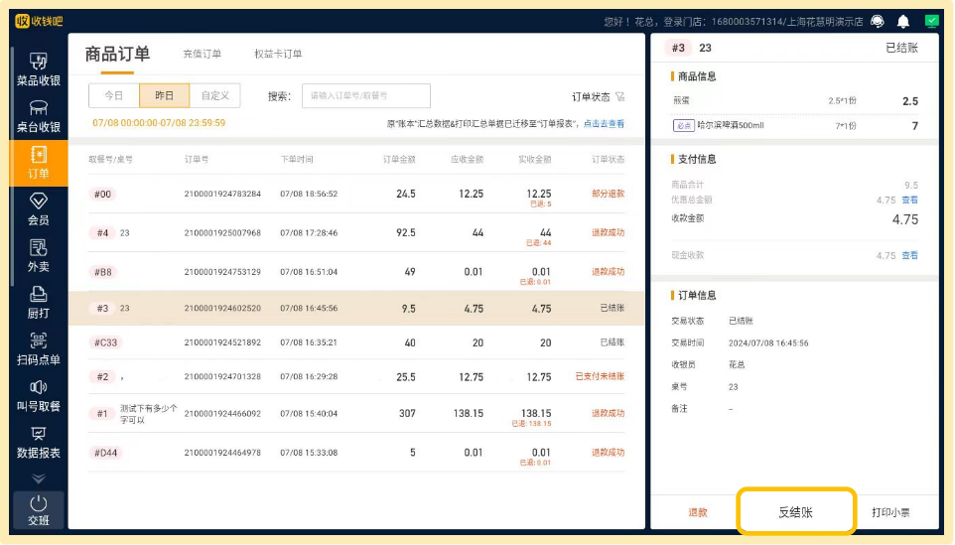Click 查看 next to 优惠总金额

(x=909, y=200)
